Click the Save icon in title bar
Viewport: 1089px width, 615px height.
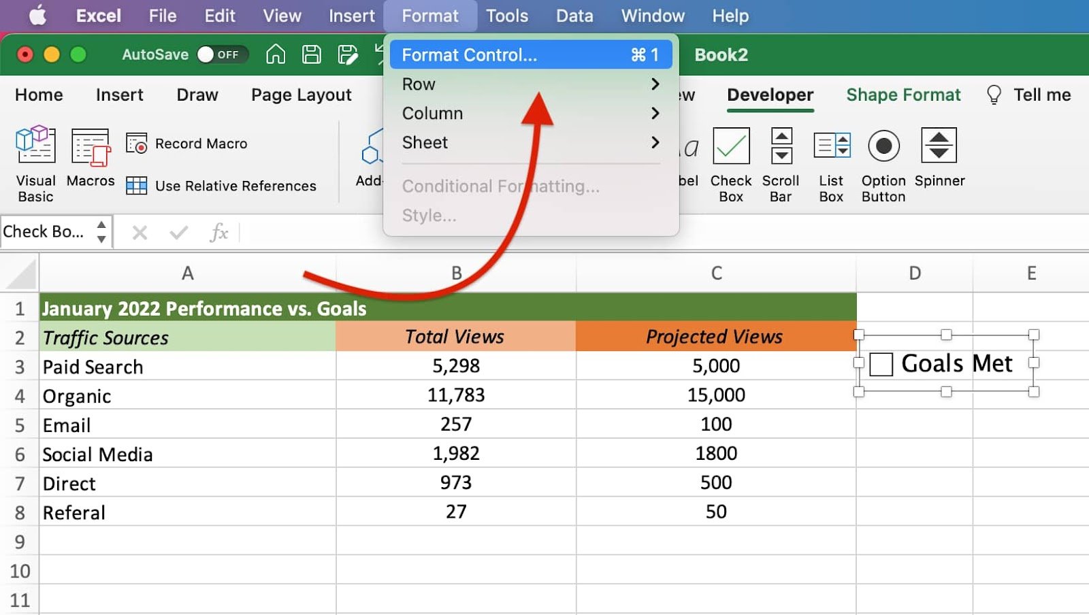click(x=312, y=54)
